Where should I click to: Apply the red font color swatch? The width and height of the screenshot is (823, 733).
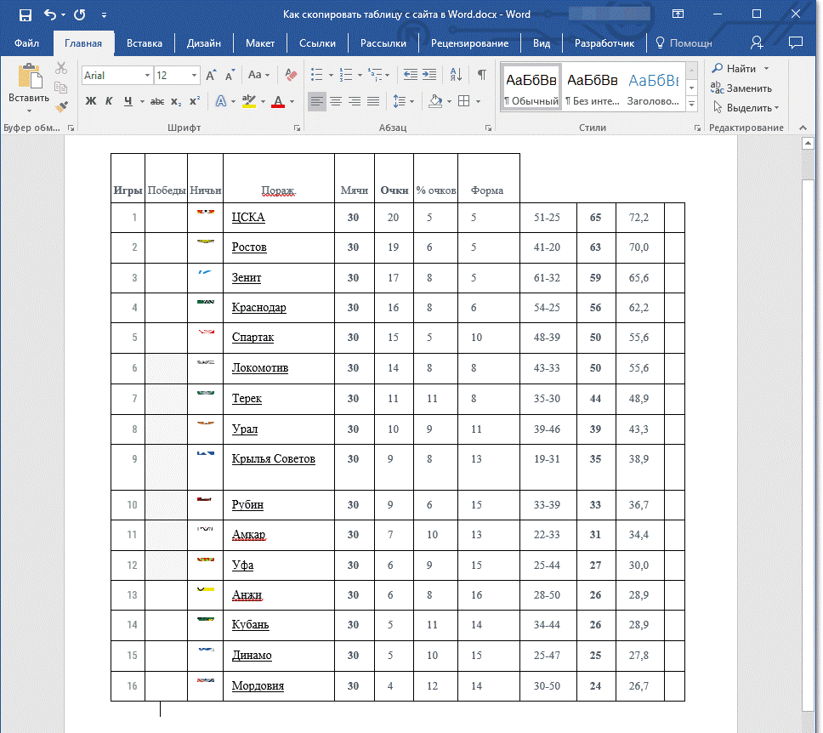click(x=278, y=101)
